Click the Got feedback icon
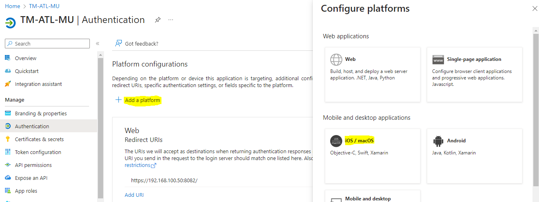The image size is (539, 202). [119, 44]
